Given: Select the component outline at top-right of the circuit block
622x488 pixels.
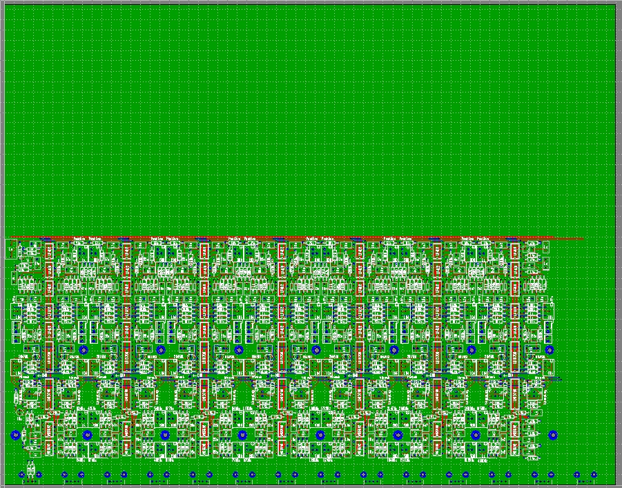Looking at the screenshot, I should [545, 247].
